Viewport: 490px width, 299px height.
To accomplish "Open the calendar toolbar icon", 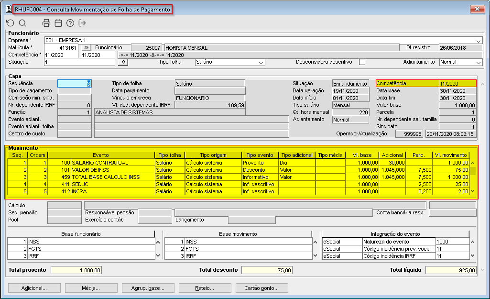I will [x=58, y=23].
